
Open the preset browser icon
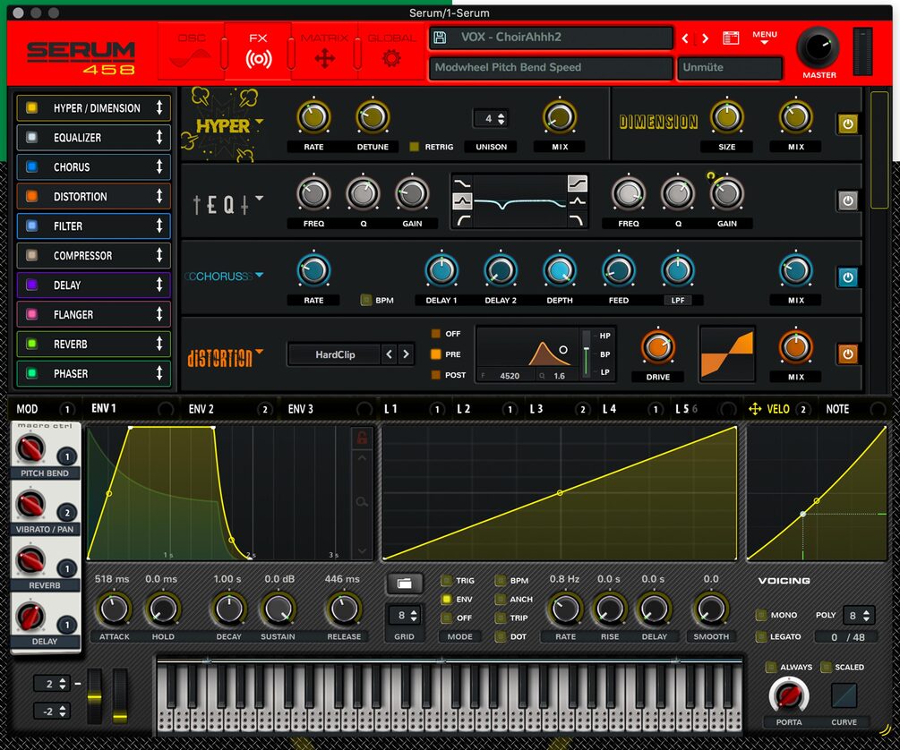pos(731,38)
